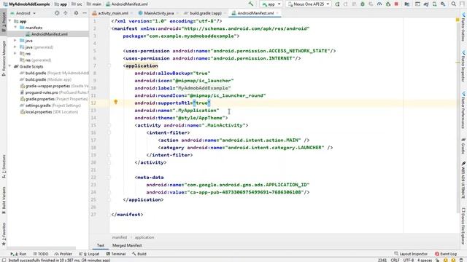This screenshot has height=262, width=467.
Task: Click CRLF line separator in status bar
Action: pyautogui.click(x=395, y=260)
